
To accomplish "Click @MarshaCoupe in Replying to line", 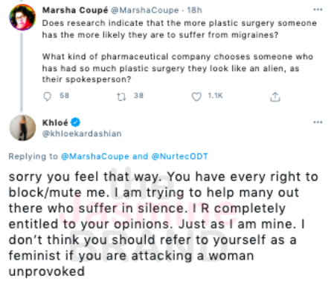I will (x=95, y=156).
